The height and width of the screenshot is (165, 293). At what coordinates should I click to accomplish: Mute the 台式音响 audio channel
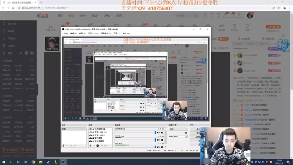click(158, 147)
